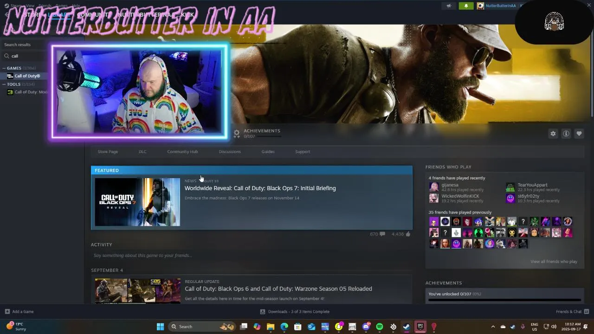The image size is (594, 334).
Task: Select the Call of Duty: Mod tool entry
Action: (28, 92)
